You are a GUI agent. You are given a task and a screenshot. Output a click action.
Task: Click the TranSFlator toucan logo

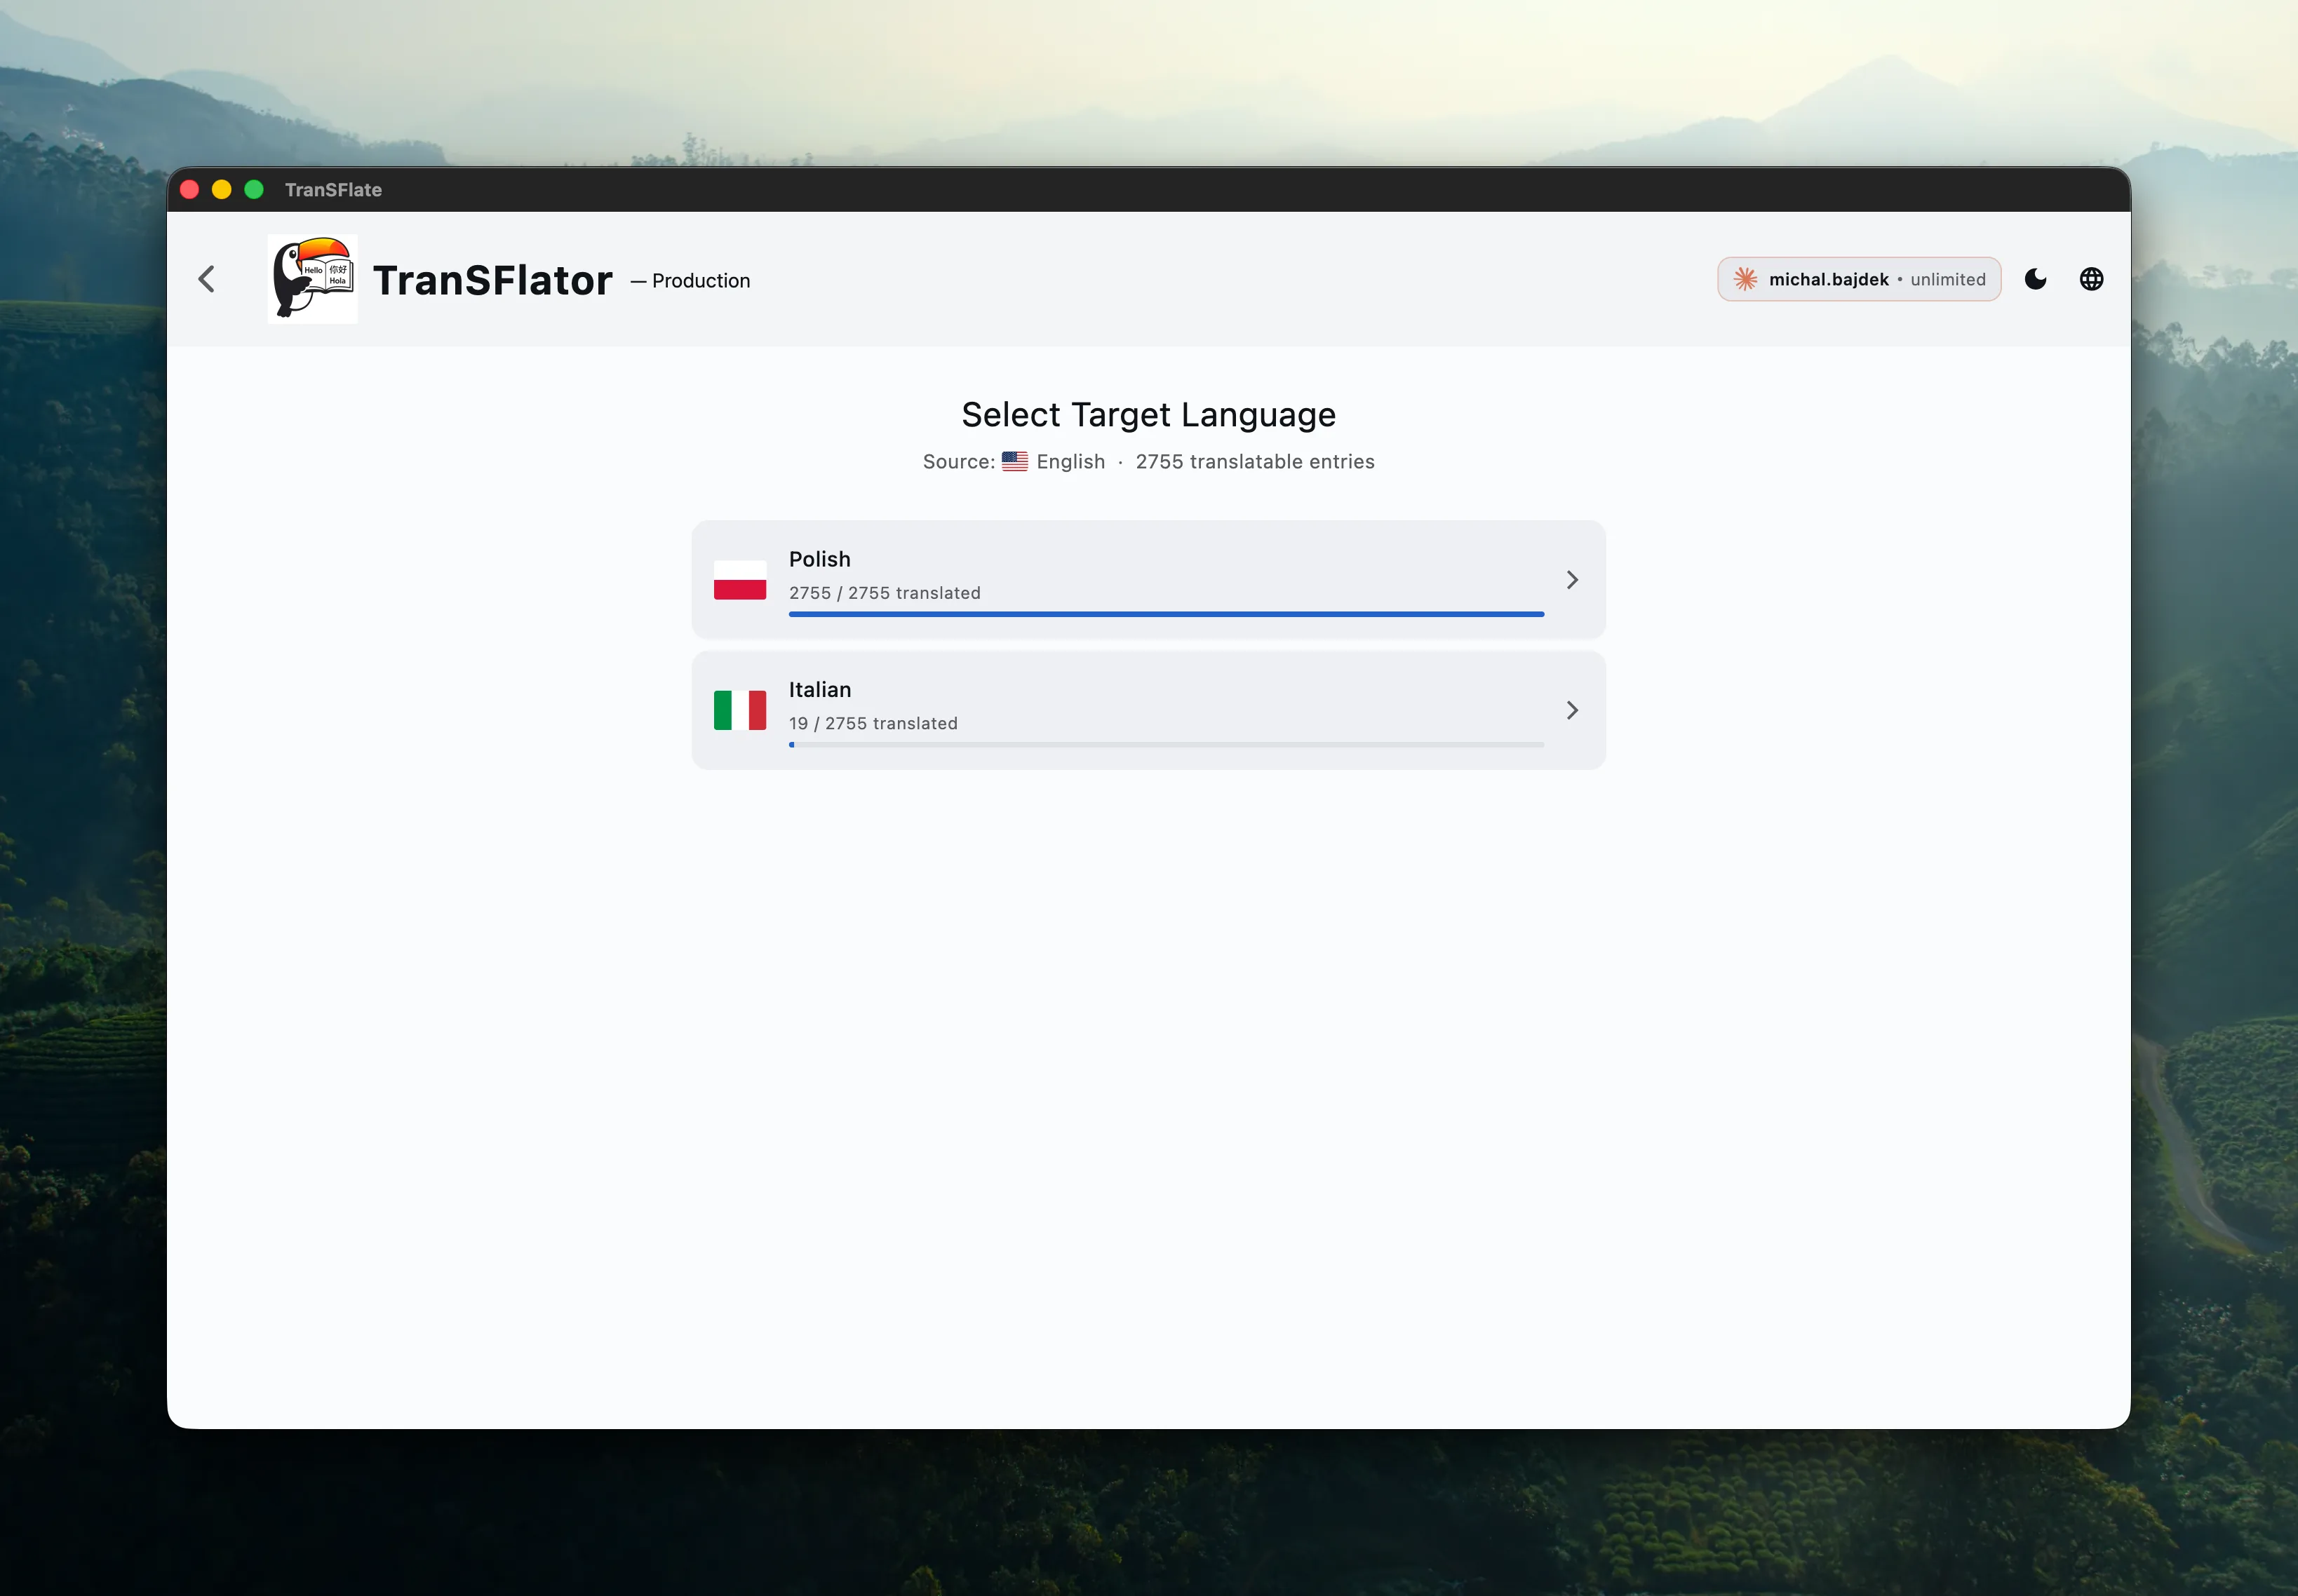coord(313,279)
